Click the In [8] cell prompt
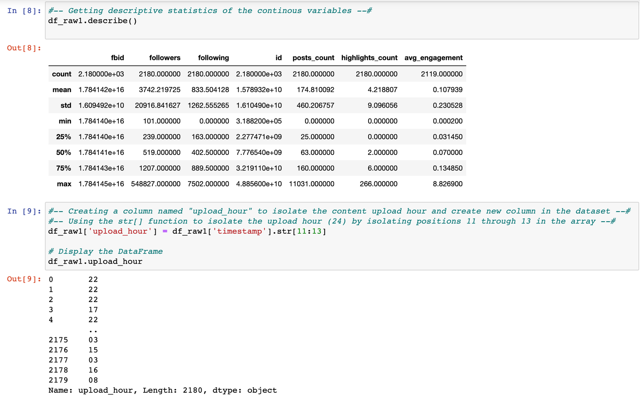Image resolution: width=640 pixels, height=398 pixels. tap(24, 11)
